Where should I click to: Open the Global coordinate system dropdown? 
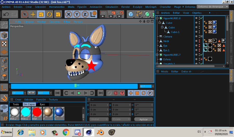pyautogui.click(x=99, y=119)
